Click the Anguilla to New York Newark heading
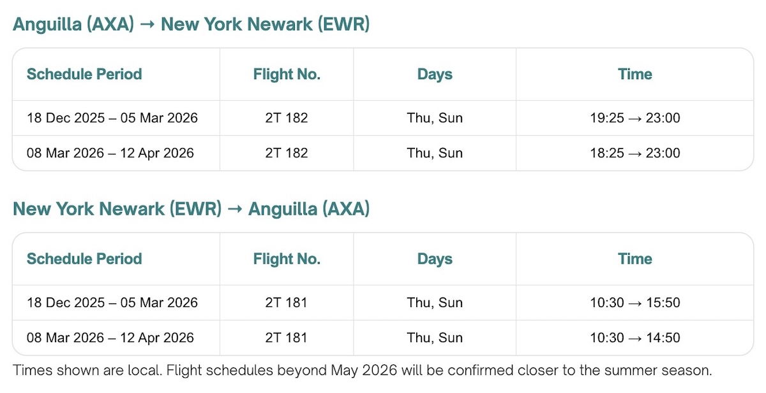The image size is (766, 393). pyautogui.click(x=191, y=25)
